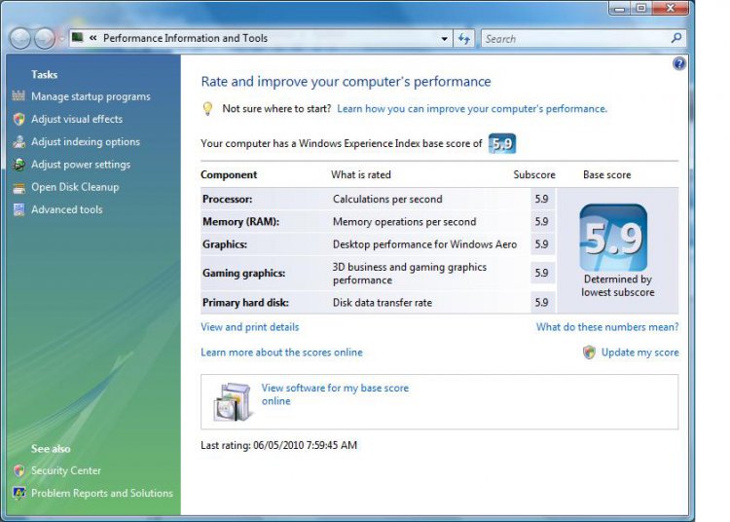This screenshot has width=730, height=522.
Task: Select the Processor row label
Action: [x=227, y=200]
